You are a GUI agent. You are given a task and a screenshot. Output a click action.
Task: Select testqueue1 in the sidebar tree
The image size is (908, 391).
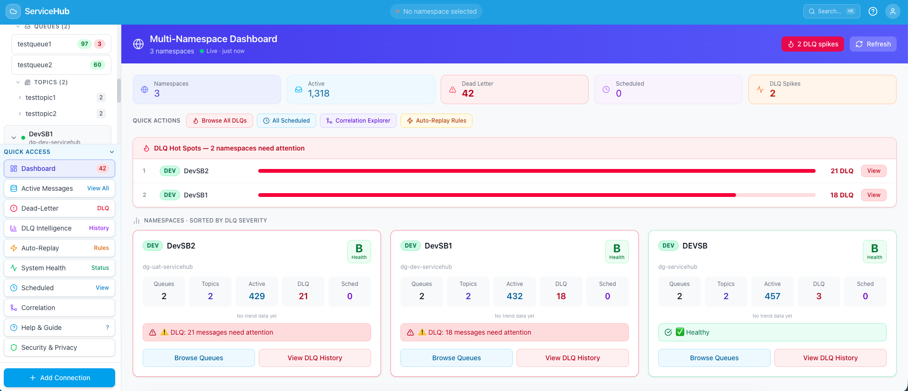click(61, 44)
